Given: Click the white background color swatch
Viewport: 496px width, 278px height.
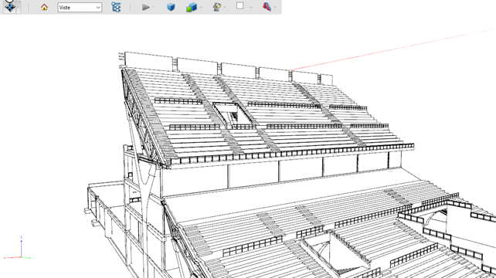Looking at the screenshot, I should point(240,5).
